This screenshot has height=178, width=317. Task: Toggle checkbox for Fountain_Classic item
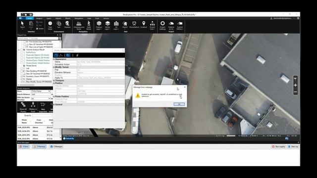pos(22,77)
